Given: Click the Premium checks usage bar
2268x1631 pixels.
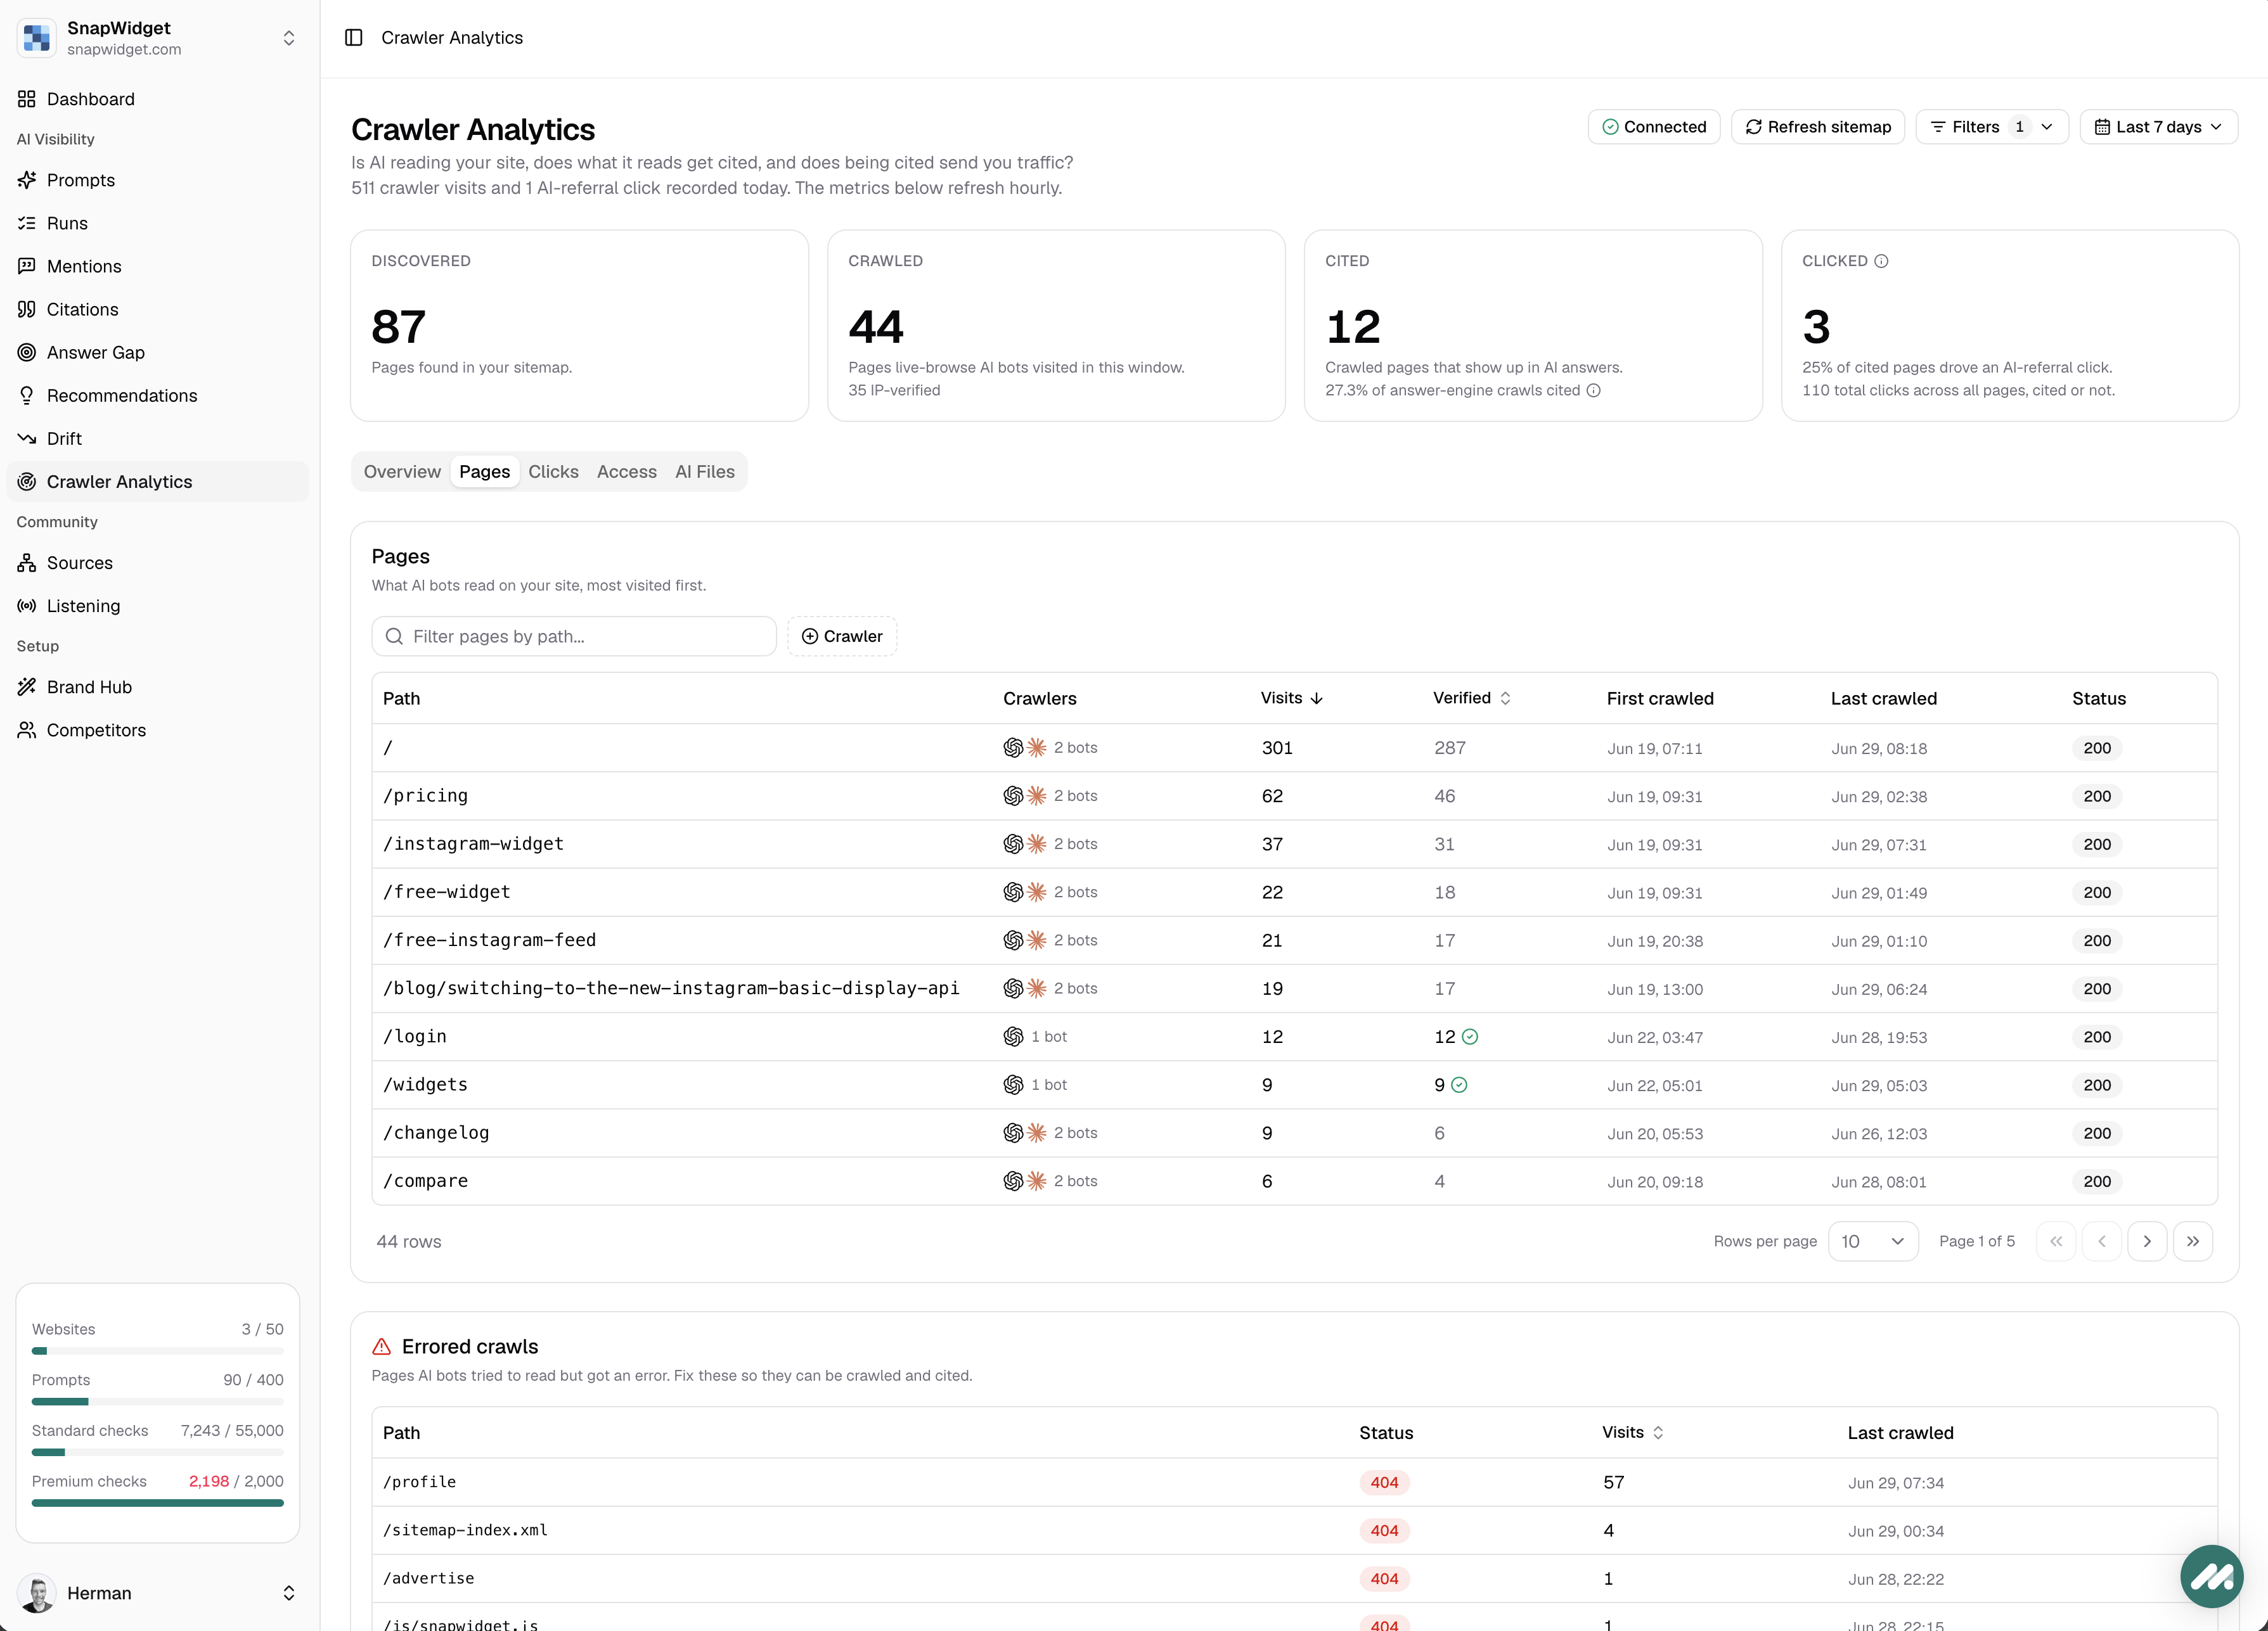Looking at the screenshot, I should point(158,1503).
